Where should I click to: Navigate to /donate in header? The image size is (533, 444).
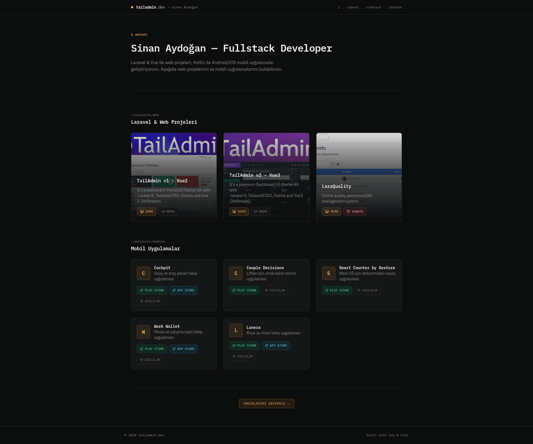click(395, 7)
